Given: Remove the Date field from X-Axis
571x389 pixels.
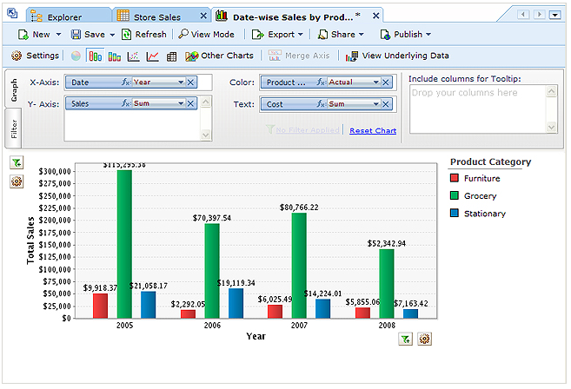Looking at the screenshot, I should (191, 82).
